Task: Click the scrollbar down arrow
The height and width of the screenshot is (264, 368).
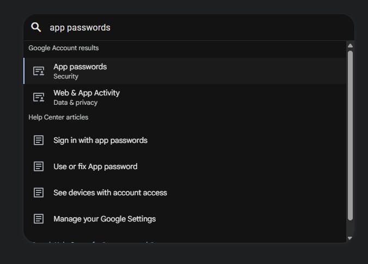Action: 350,238
